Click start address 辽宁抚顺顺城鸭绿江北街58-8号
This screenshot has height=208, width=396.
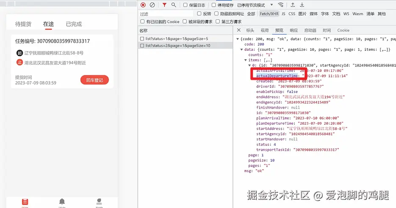pos(54,53)
